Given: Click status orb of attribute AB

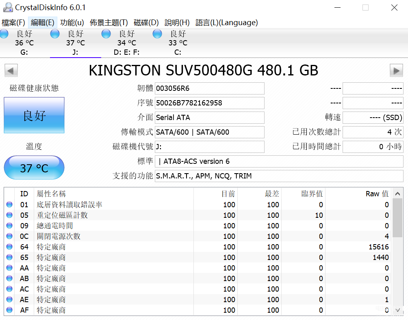Looking at the screenshot, I should click(x=9, y=278).
